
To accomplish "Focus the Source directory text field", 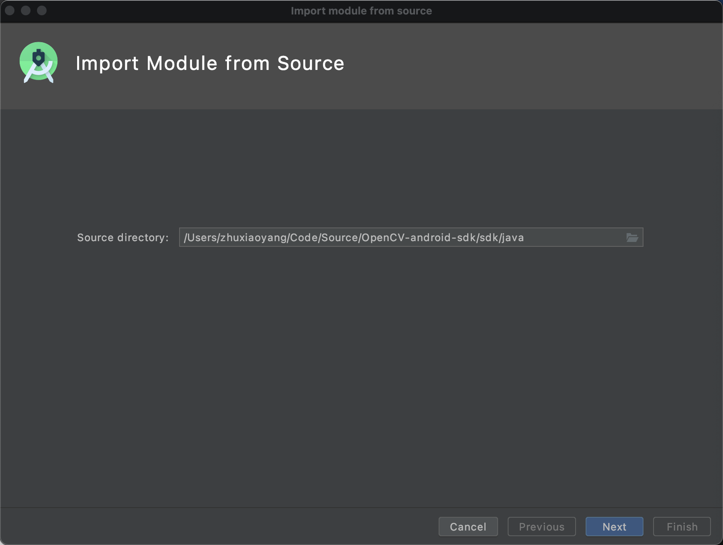I will (x=402, y=238).
